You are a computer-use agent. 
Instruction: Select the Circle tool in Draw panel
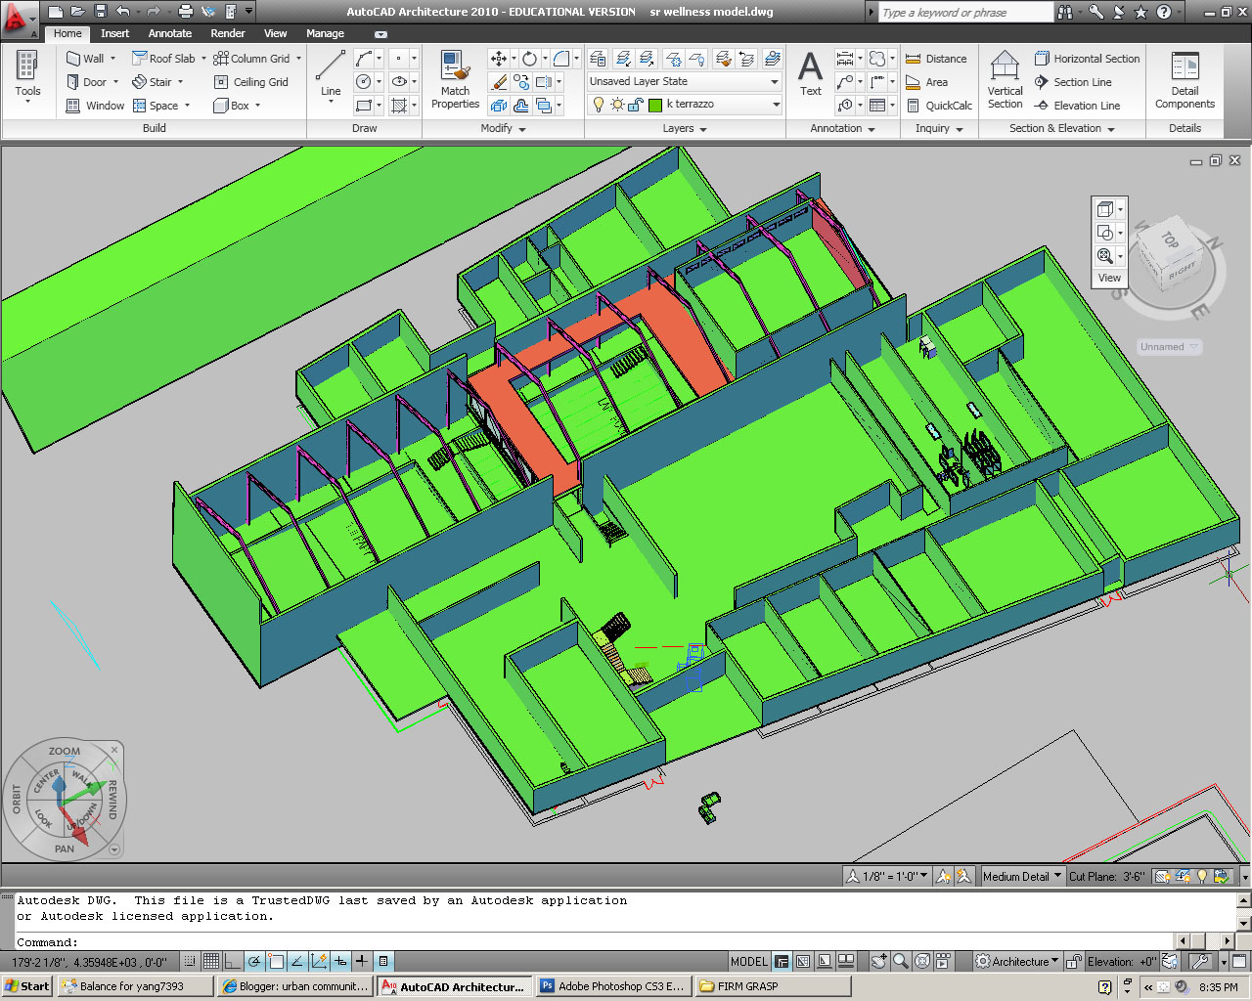[363, 82]
